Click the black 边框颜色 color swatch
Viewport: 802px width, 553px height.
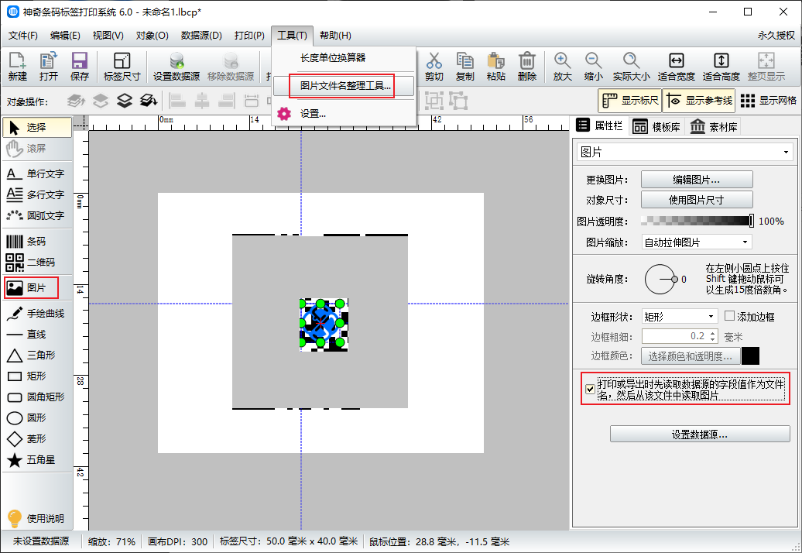(x=750, y=356)
